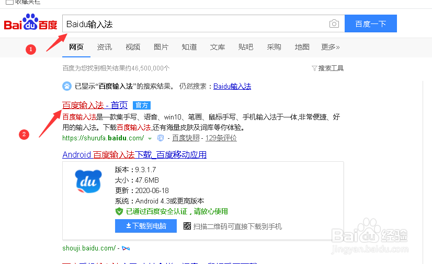
Task: Open the 图片 tab
Action: pos(161,47)
